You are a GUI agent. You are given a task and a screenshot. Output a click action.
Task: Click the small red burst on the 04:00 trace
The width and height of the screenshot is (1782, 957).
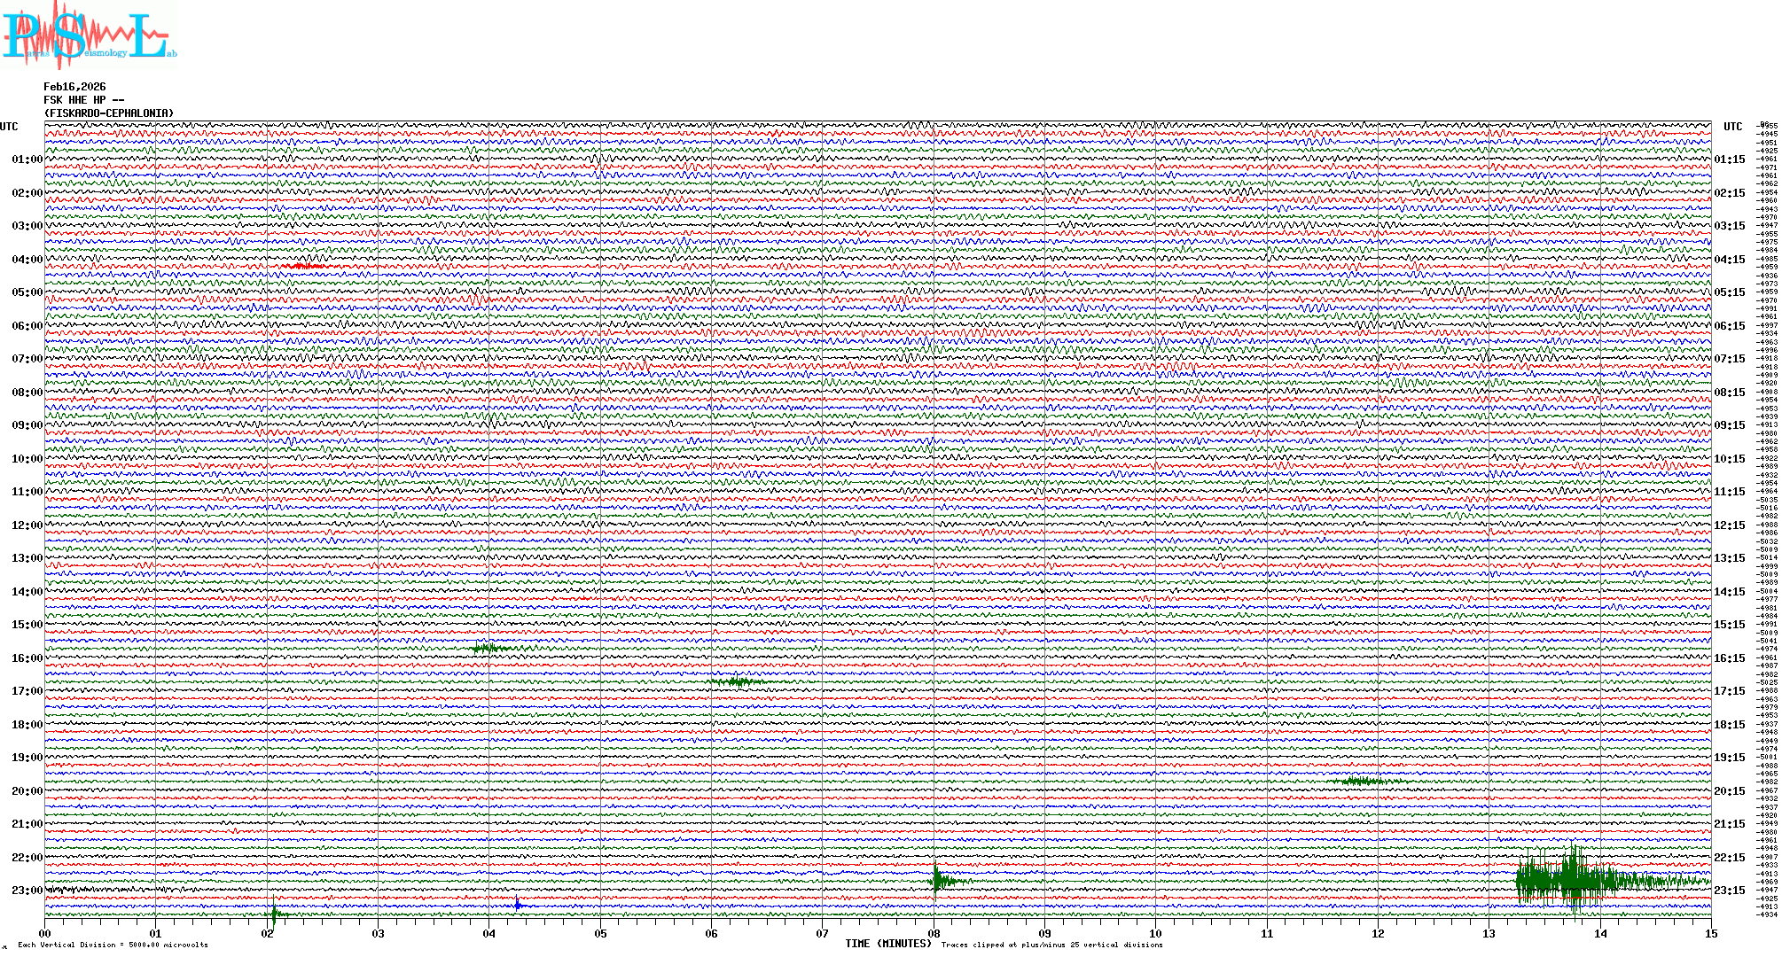point(303,266)
